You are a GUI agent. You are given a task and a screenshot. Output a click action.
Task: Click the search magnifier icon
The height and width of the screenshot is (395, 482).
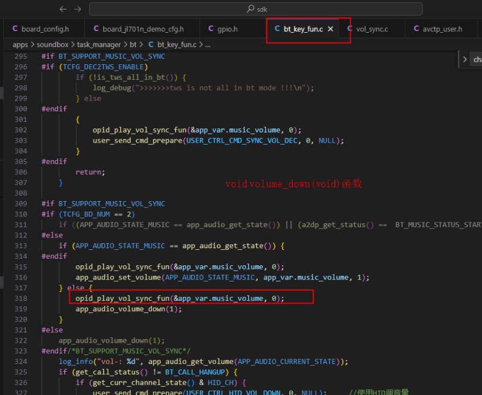click(x=251, y=8)
